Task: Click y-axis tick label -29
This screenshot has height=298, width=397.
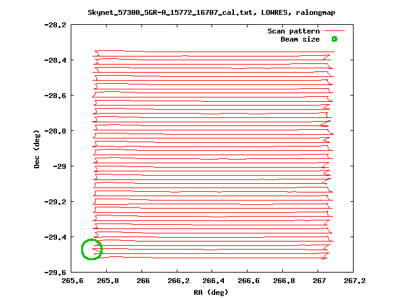Action: pos(60,166)
